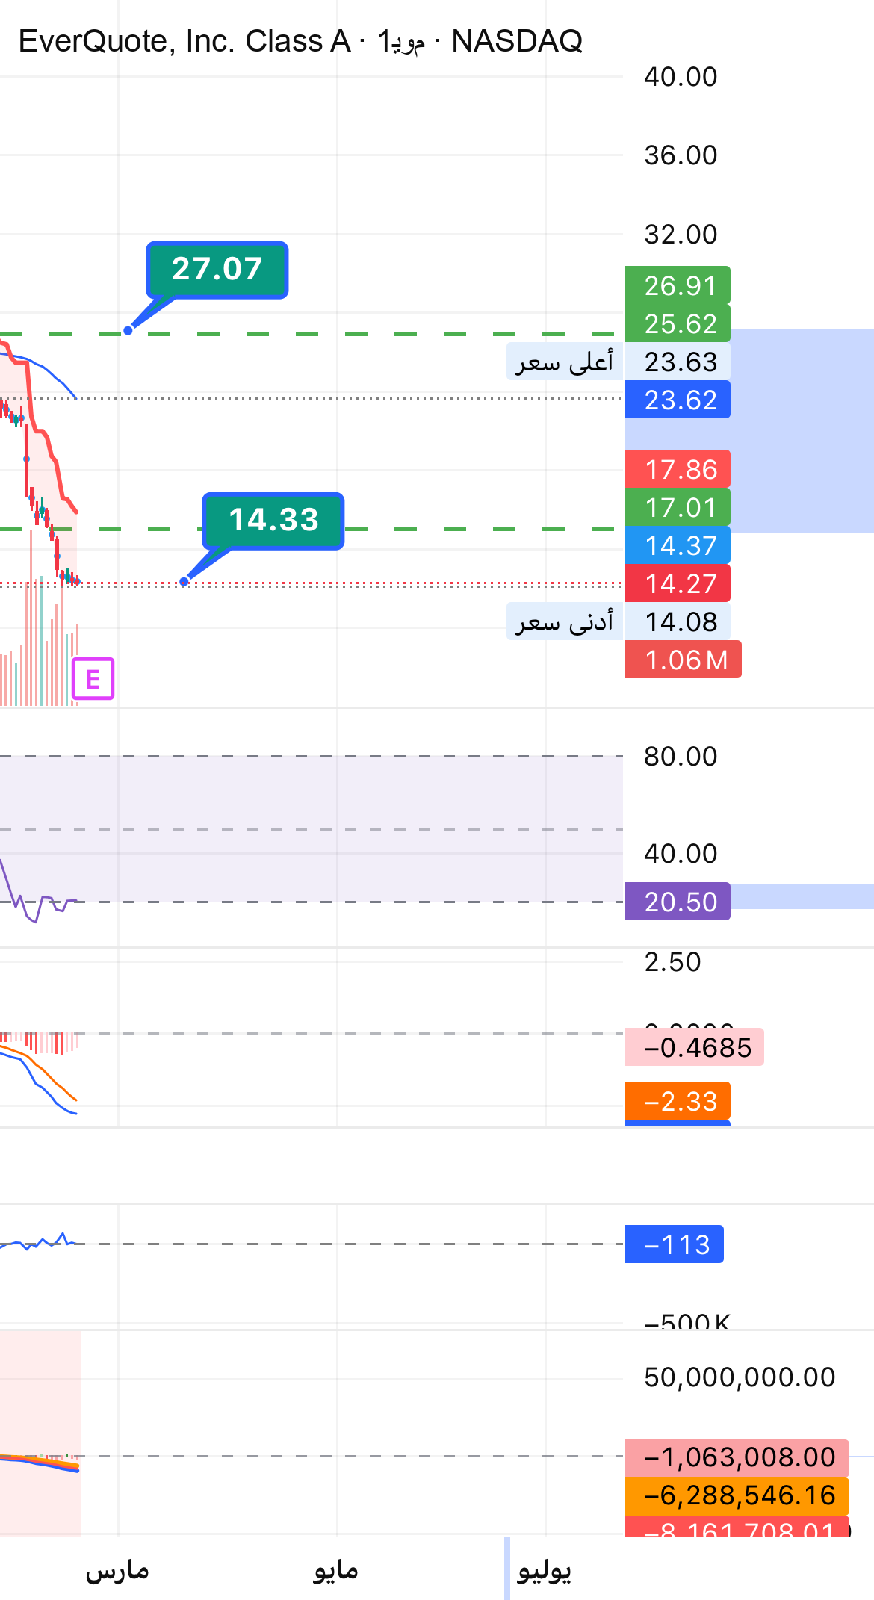
Task: Click the earnings E marker icon
Action: pos(93,679)
